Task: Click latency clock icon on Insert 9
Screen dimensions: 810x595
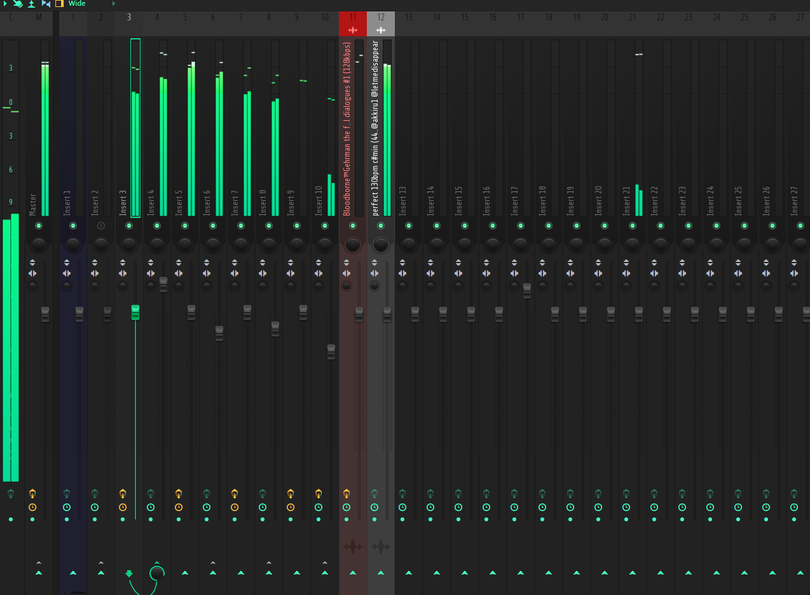Action: tap(291, 507)
